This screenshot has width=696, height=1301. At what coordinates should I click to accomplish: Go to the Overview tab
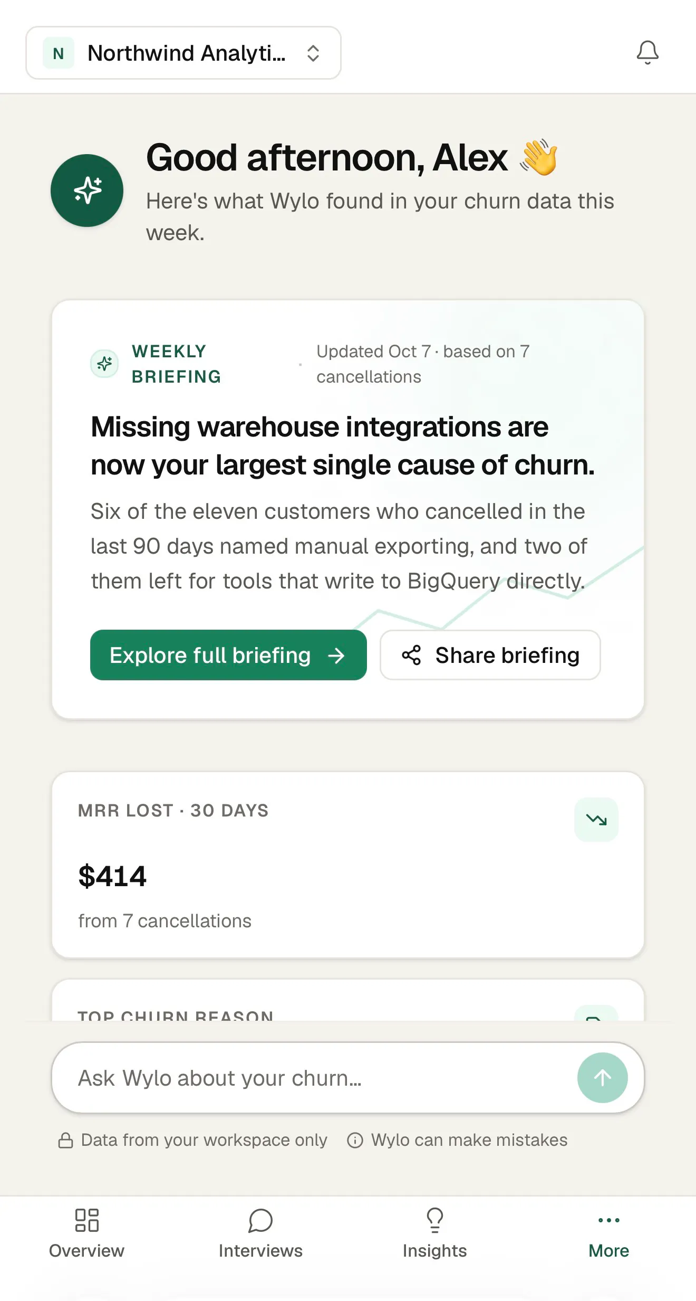pyautogui.click(x=87, y=1234)
